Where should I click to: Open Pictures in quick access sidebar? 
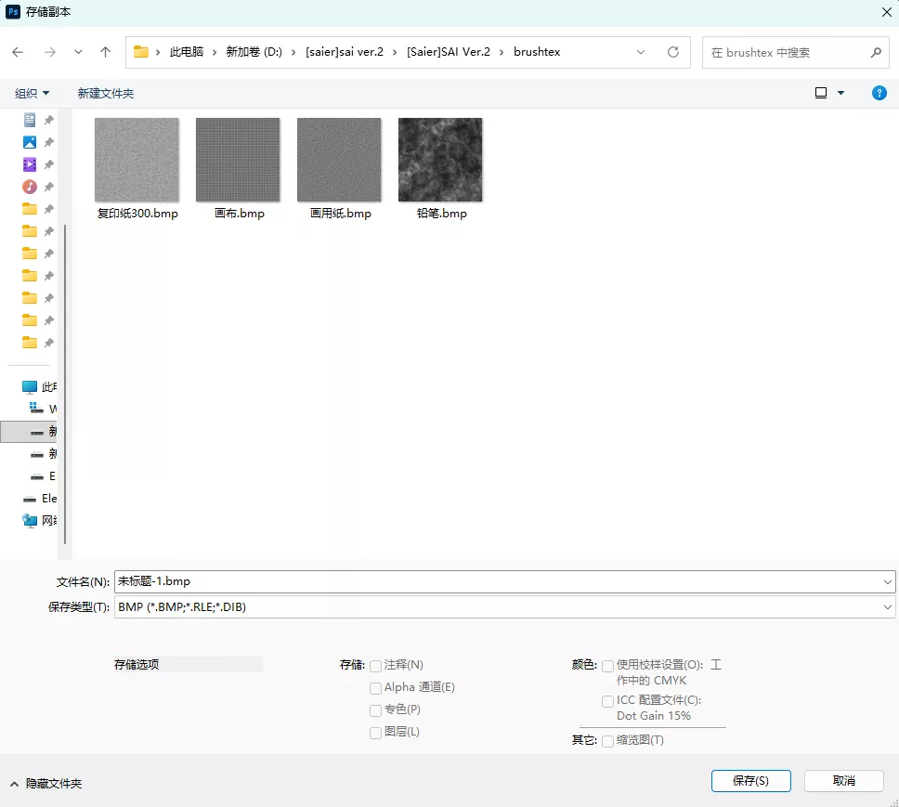(30, 142)
